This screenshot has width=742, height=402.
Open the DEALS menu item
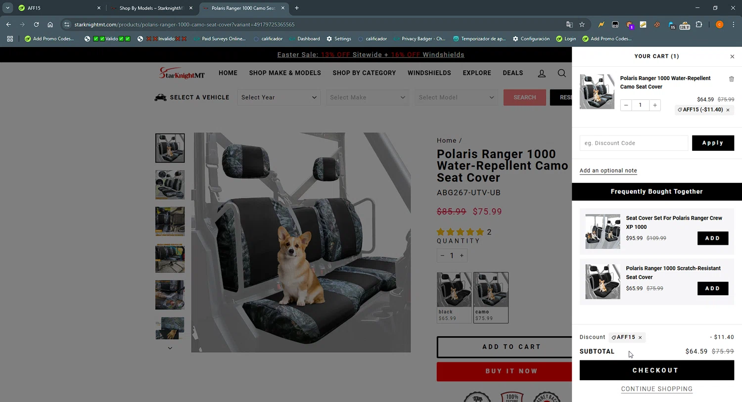(x=513, y=73)
